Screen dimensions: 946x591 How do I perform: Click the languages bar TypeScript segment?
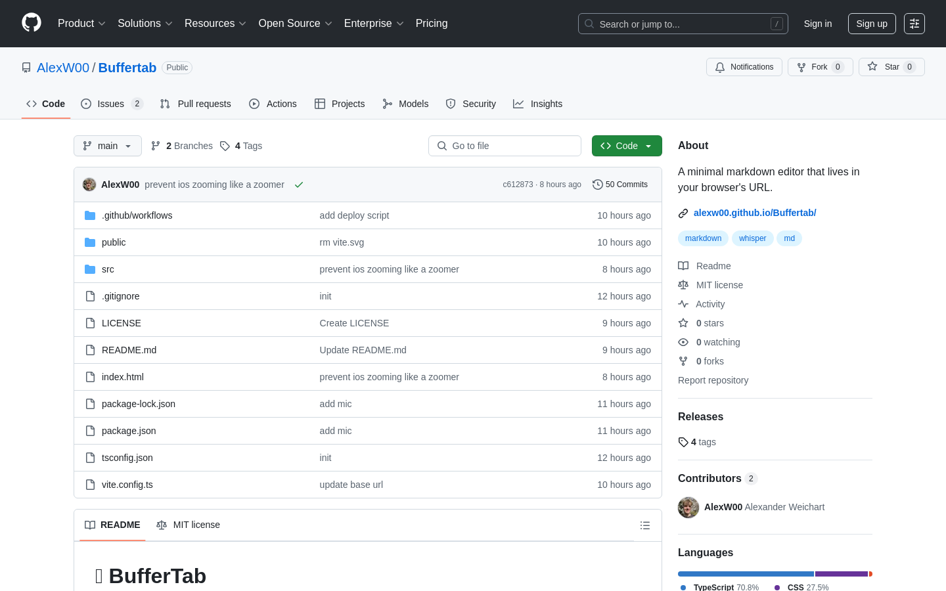coord(746,574)
